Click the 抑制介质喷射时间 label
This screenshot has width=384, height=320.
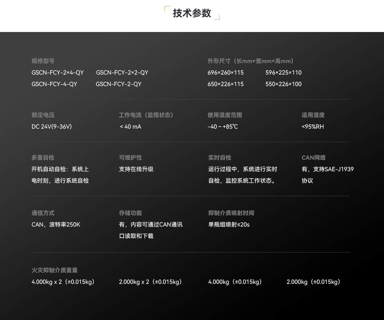coord(231,213)
